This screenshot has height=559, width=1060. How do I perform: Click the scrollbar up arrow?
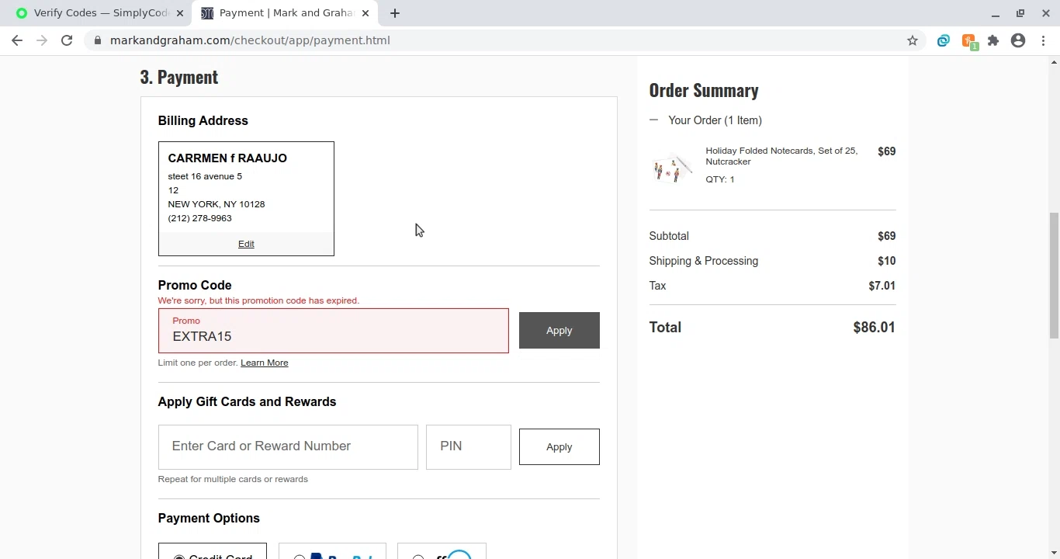click(x=1054, y=62)
